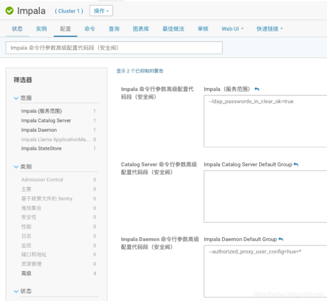Filter by Impala (服务范围) scope
The height and width of the screenshot is (301, 327).
pos(42,111)
